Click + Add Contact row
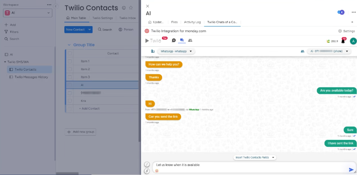Viewport: 357px width, 175px height. 89,109
